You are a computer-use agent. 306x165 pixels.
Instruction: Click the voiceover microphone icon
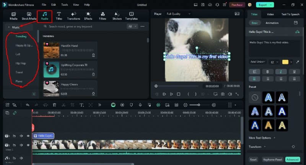(x=140, y=105)
